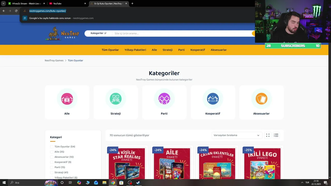The image size is (331, 186).
Task: Click NeoTroy Games breadcrumb link
Action: point(54,60)
